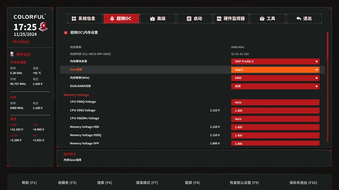Select the 超频OC tab

pyautogui.click(x=121, y=19)
